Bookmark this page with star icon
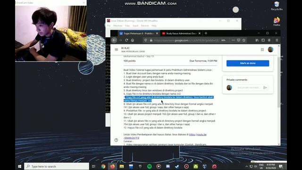This screenshot has width=302, height=170. point(244,40)
